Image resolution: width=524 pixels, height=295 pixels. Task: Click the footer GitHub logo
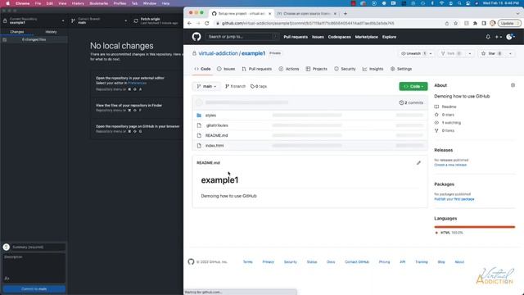tap(191, 261)
